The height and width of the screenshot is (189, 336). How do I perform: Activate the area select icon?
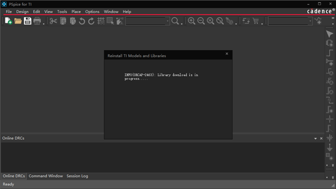[110, 21]
